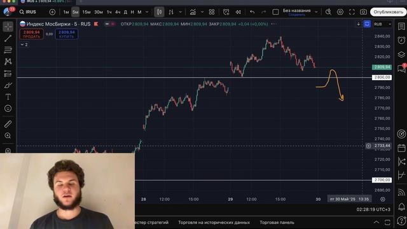Toggle fullscreen mode
Image resolution: width=407 pixels, height=229 pixels.
(x=352, y=12)
